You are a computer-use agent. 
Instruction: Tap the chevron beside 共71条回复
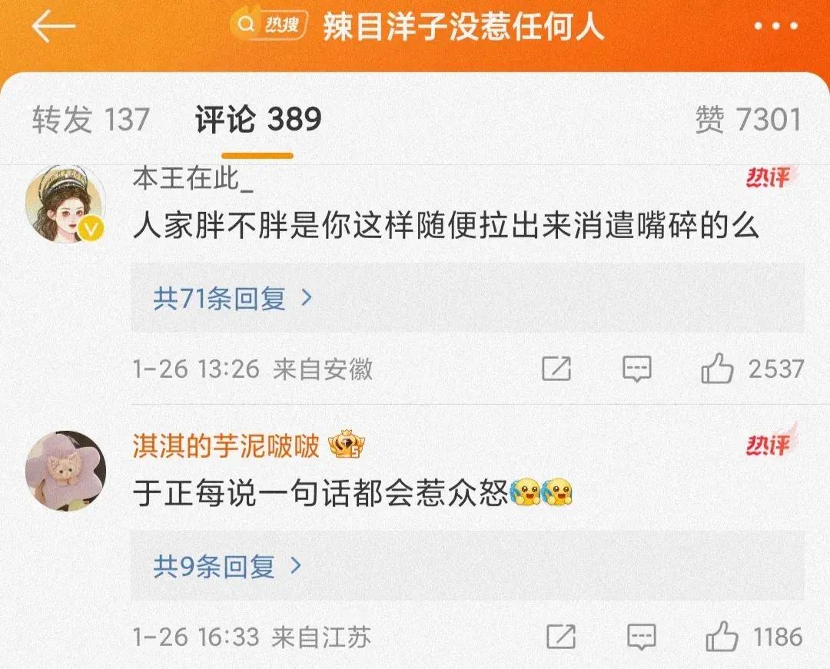tap(307, 298)
